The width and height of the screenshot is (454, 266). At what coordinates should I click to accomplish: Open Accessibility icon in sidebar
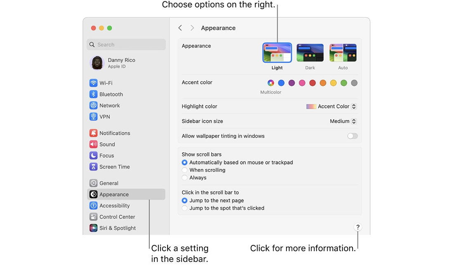[94, 206]
